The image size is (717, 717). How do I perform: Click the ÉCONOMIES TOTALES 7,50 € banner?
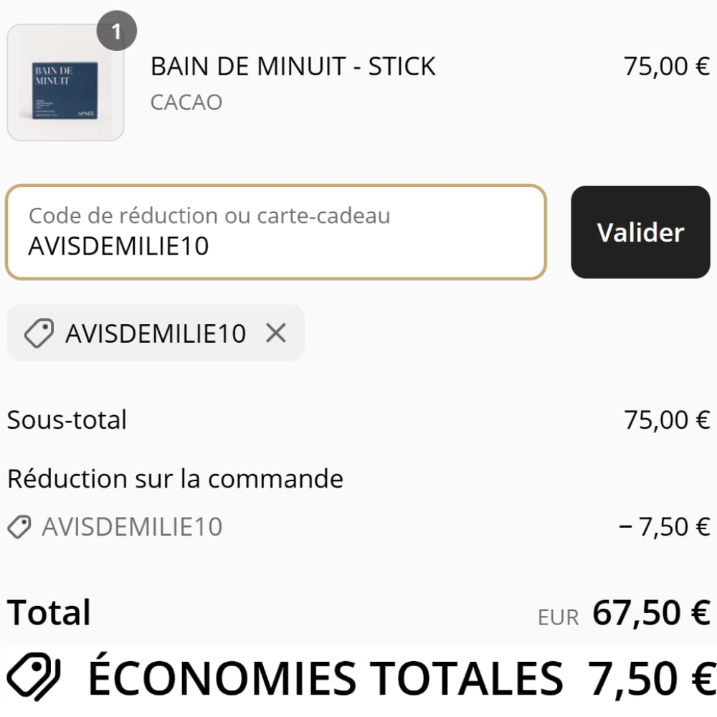(x=358, y=675)
